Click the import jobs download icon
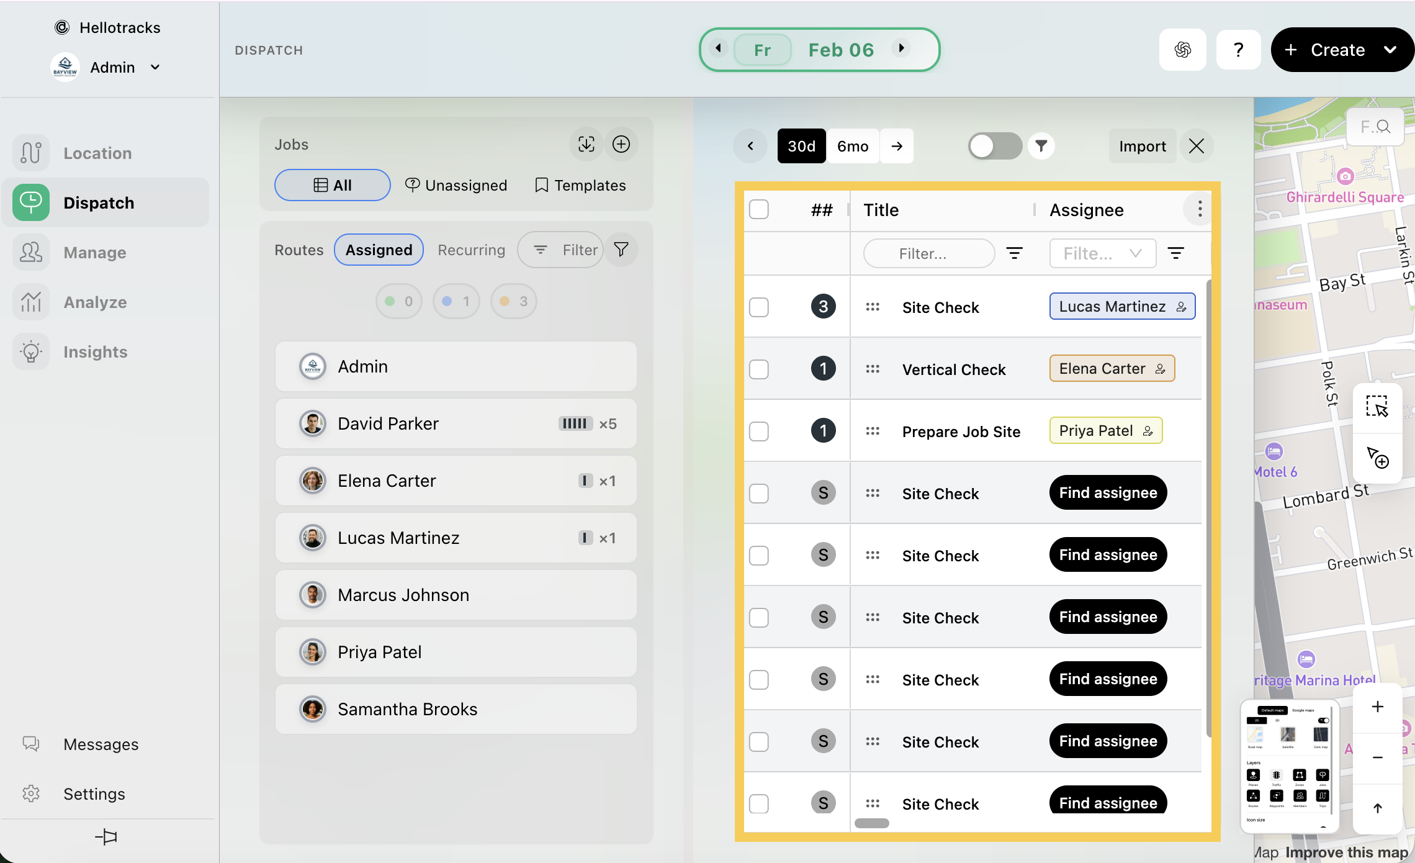The height and width of the screenshot is (863, 1415). (x=586, y=144)
